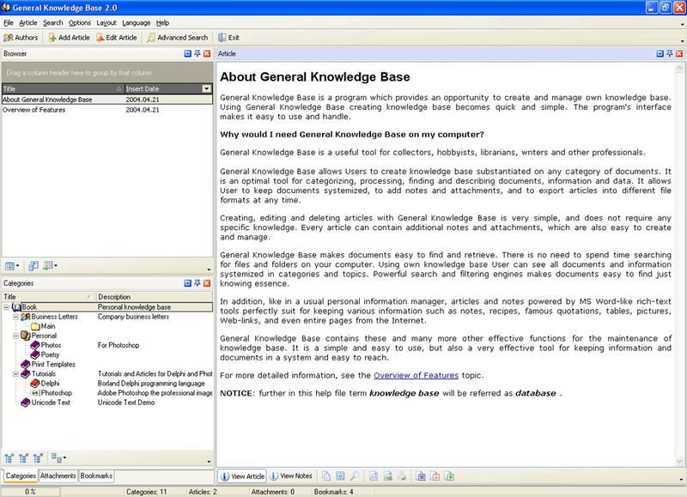Maximize the Article panel
The width and height of the screenshot is (687, 497).
click(660, 53)
